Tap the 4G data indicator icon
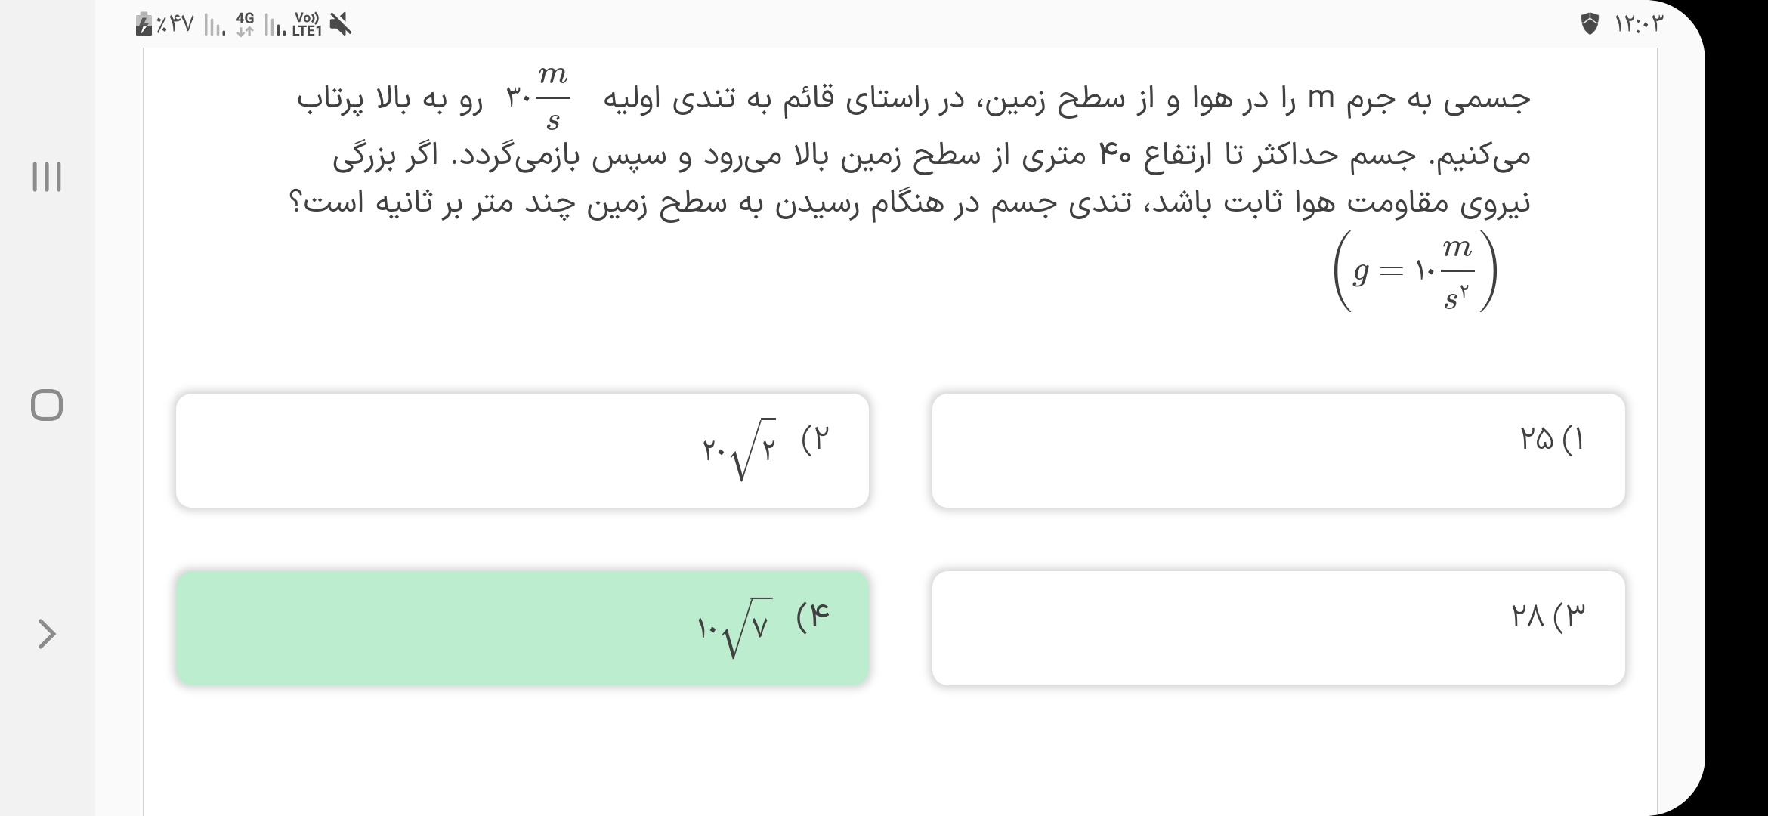 point(245,24)
